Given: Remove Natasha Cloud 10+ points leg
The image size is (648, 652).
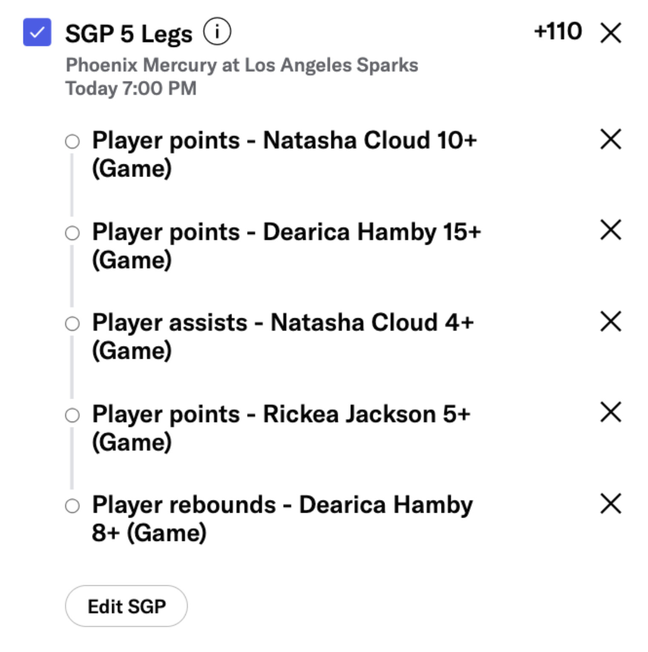Looking at the screenshot, I should coord(611,139).
